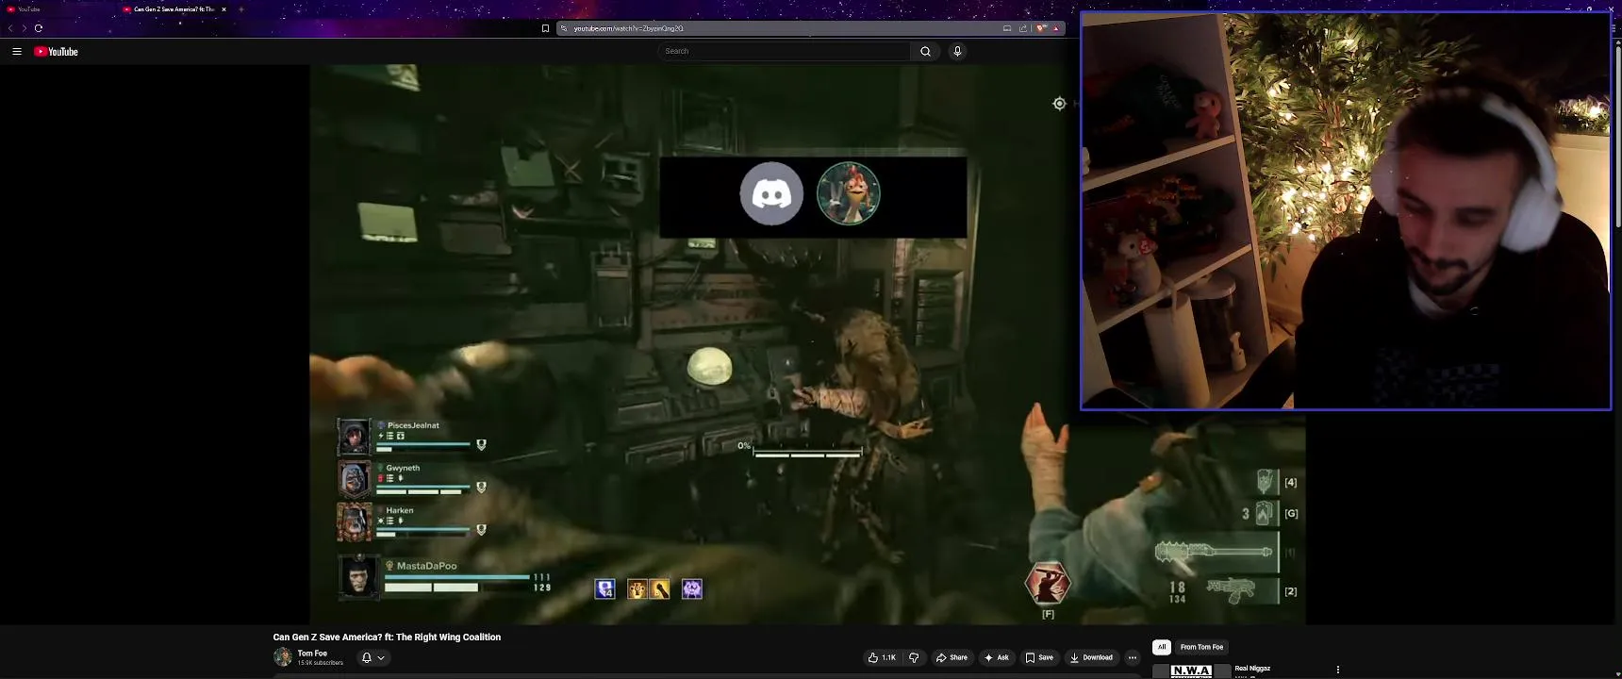Reload the current page
The height and width of the screenshot is (679, 1622).
click(39, 28)
